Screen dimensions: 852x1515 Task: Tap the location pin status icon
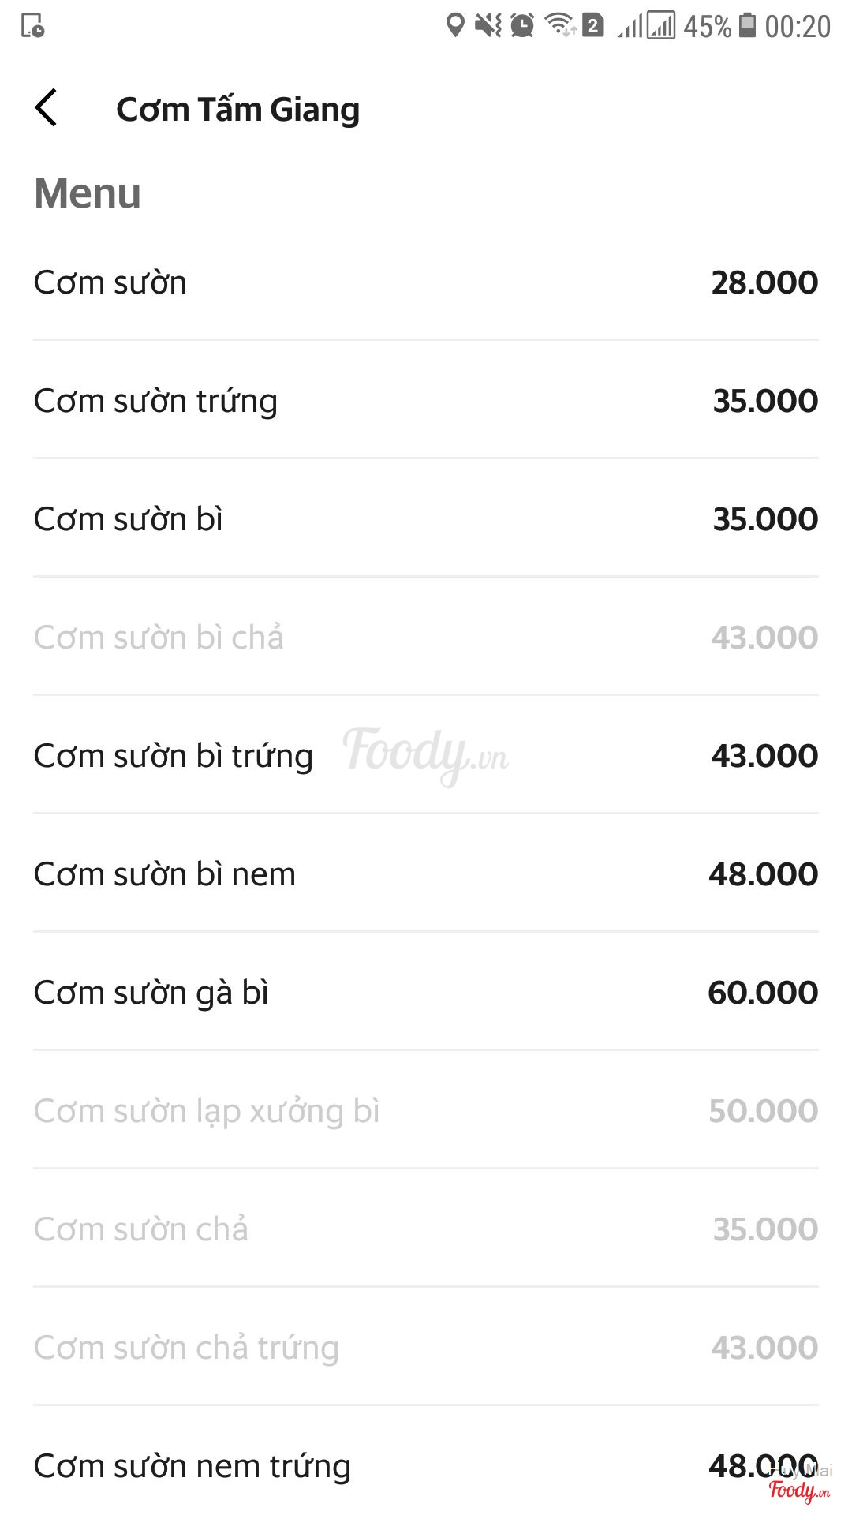454,25
